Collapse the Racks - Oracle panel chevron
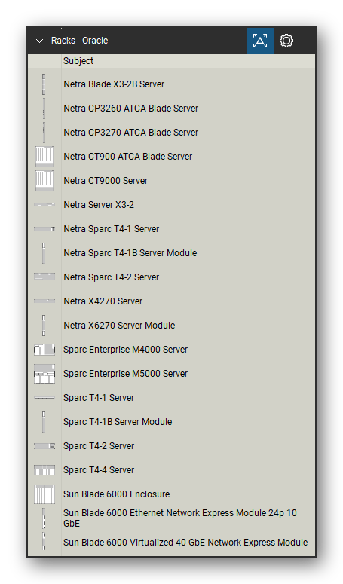This screenshot has height=584, width=343. point(39,41)
